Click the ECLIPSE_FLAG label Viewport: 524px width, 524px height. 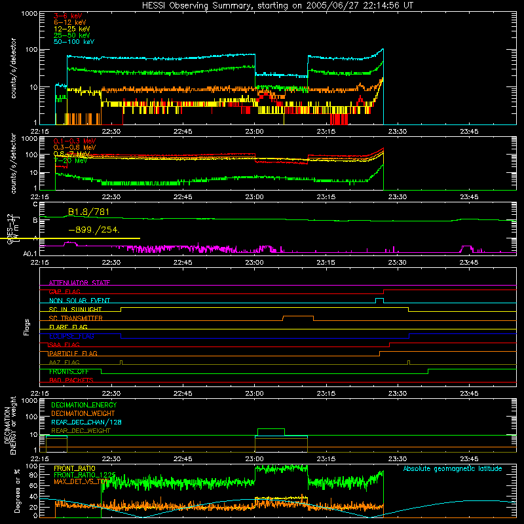[x=71, y=336]
